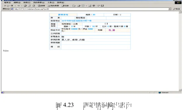183x110 pixels.
Task: Open the View (檢視) menu
Action: pos(27,2)
